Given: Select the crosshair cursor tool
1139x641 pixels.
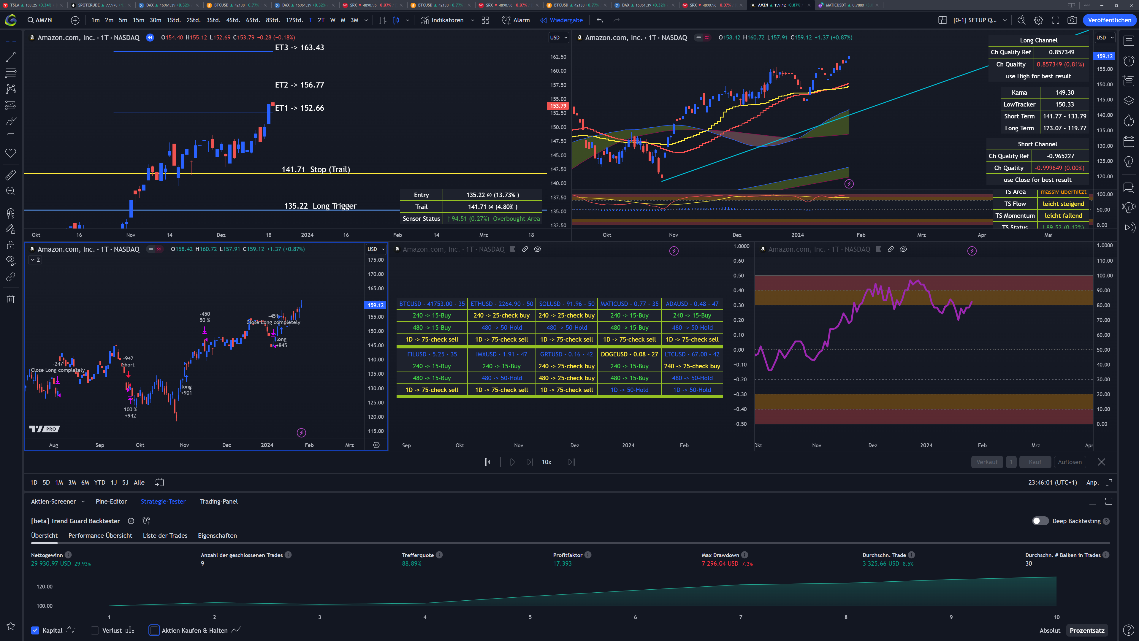Looking at the screenshot, I should click(11, 41).
